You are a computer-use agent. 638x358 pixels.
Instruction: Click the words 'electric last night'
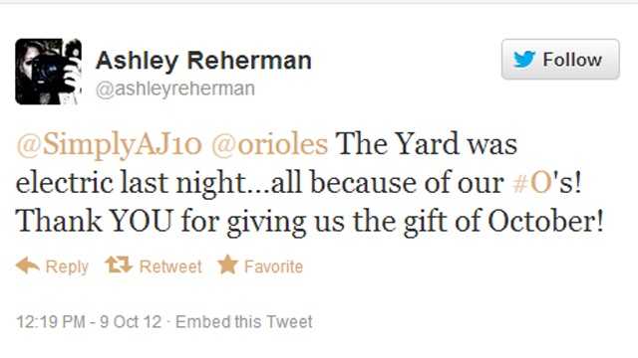(130, 183)
